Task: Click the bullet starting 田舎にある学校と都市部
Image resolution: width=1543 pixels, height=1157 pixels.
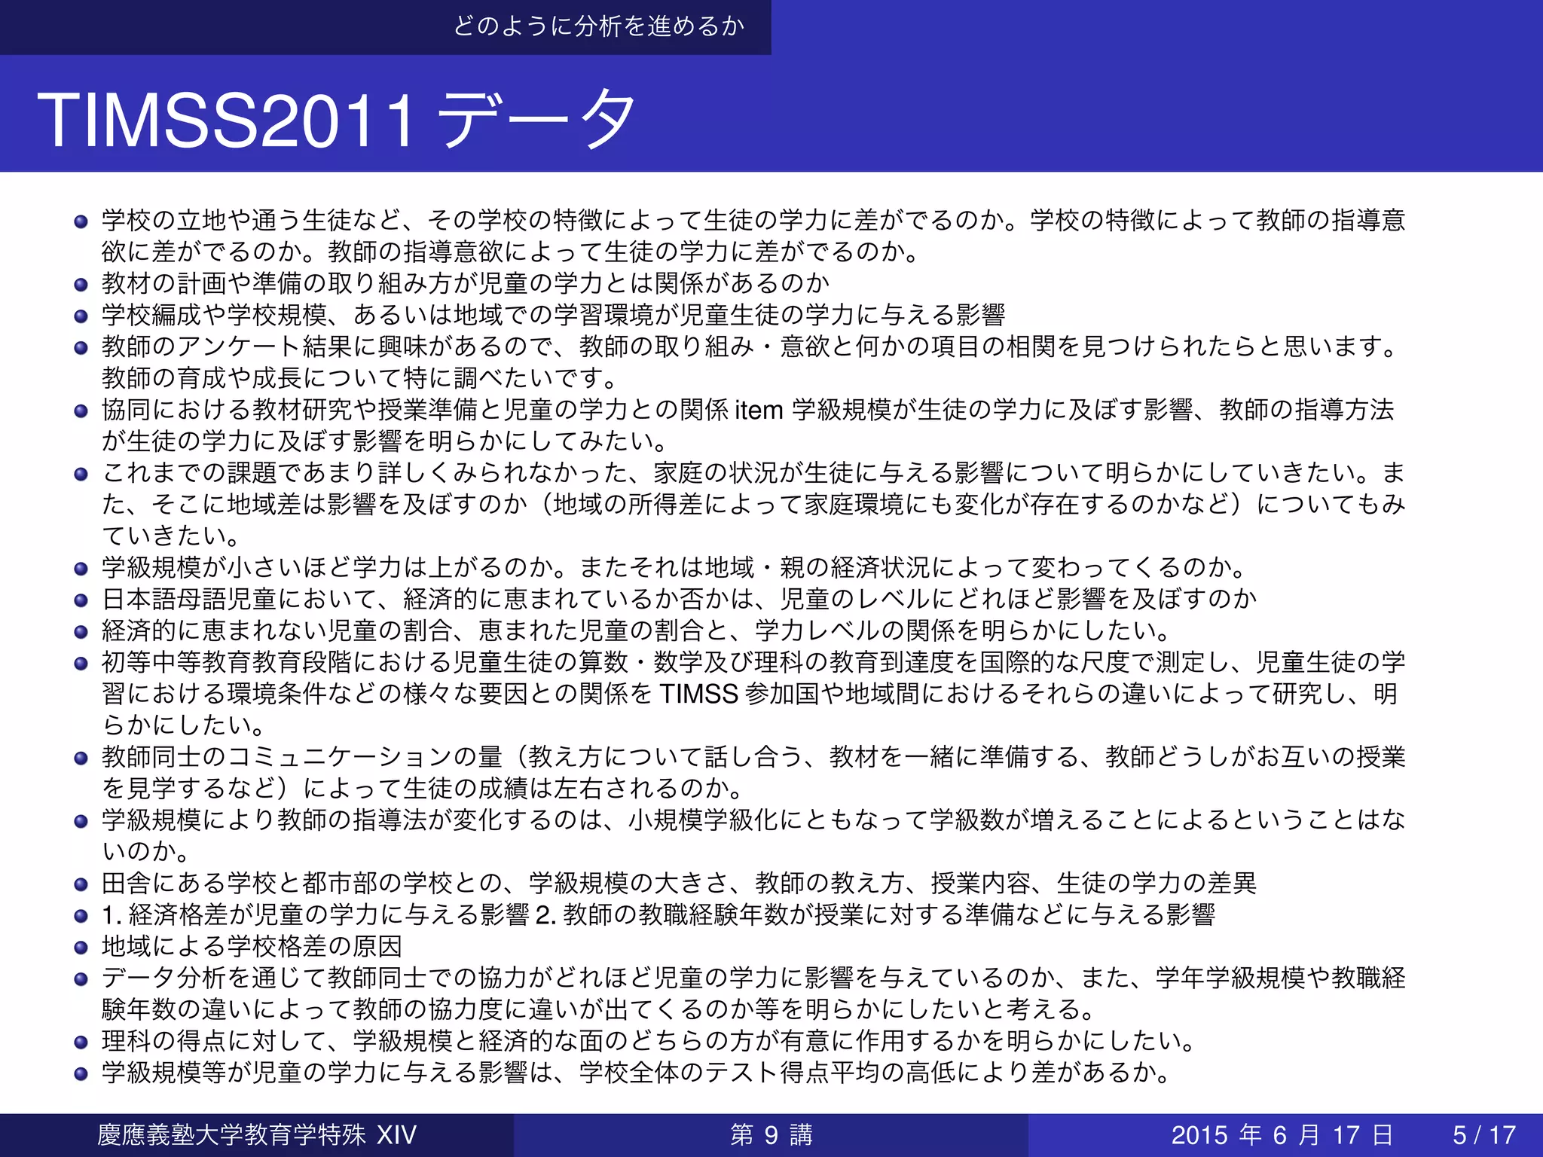Action: point(680,883)
